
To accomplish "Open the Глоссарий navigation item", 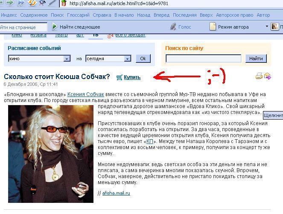I will tap(78, 15).
